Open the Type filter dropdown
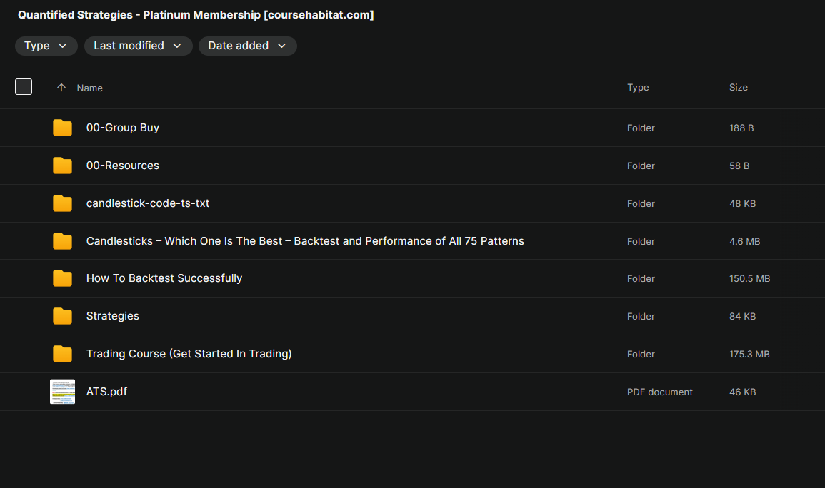The width and height of the screenshot is (825, 488). [46, 46]
